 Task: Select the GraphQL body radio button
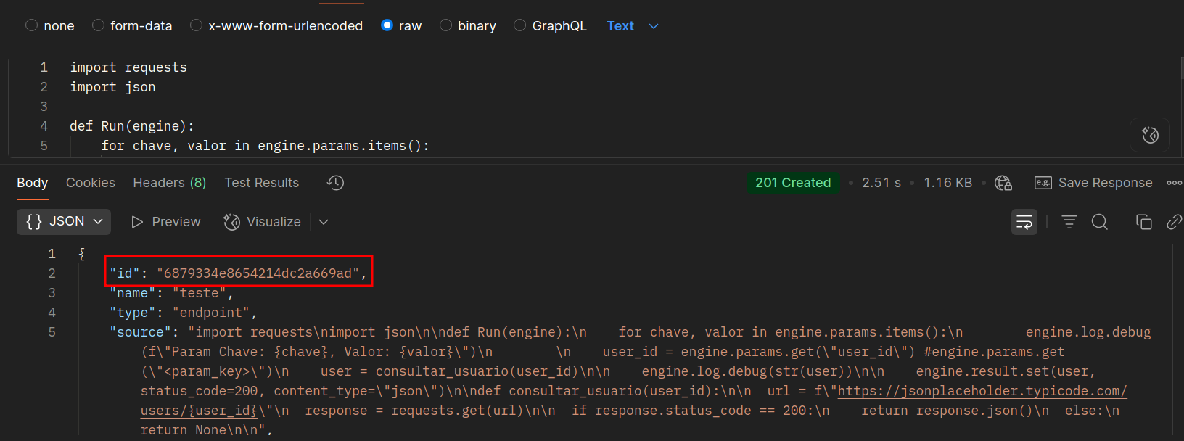click(x=520, y=25)
